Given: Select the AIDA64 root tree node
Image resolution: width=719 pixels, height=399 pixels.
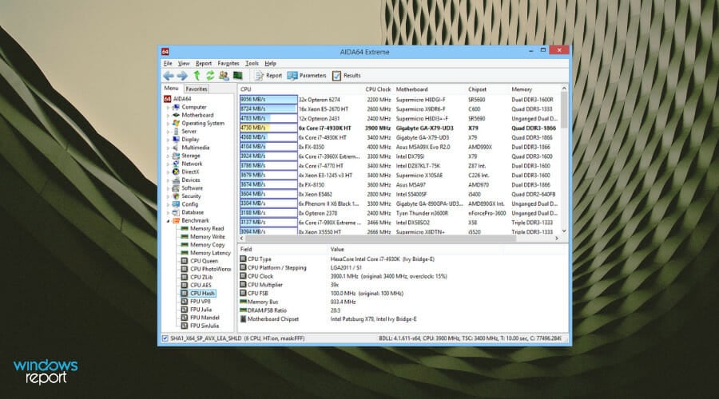Looking at the screenshot, I should click(x=177, y=99).
